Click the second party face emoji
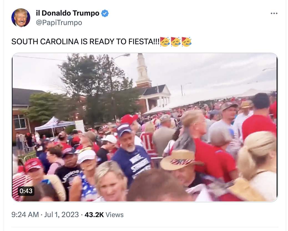Image resolution: width=288 pixels, height=231 pixels. 176,42
